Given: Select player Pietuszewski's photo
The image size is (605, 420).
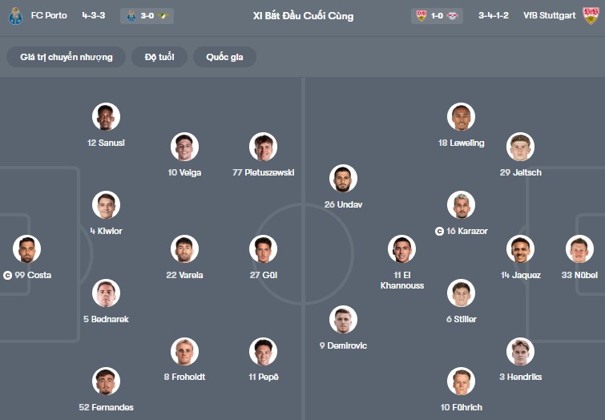Looking at the screenshot, I should pos(263,147).
